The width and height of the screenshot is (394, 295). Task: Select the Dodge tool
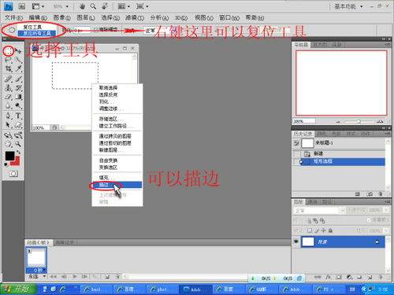[x=18, y=105]
